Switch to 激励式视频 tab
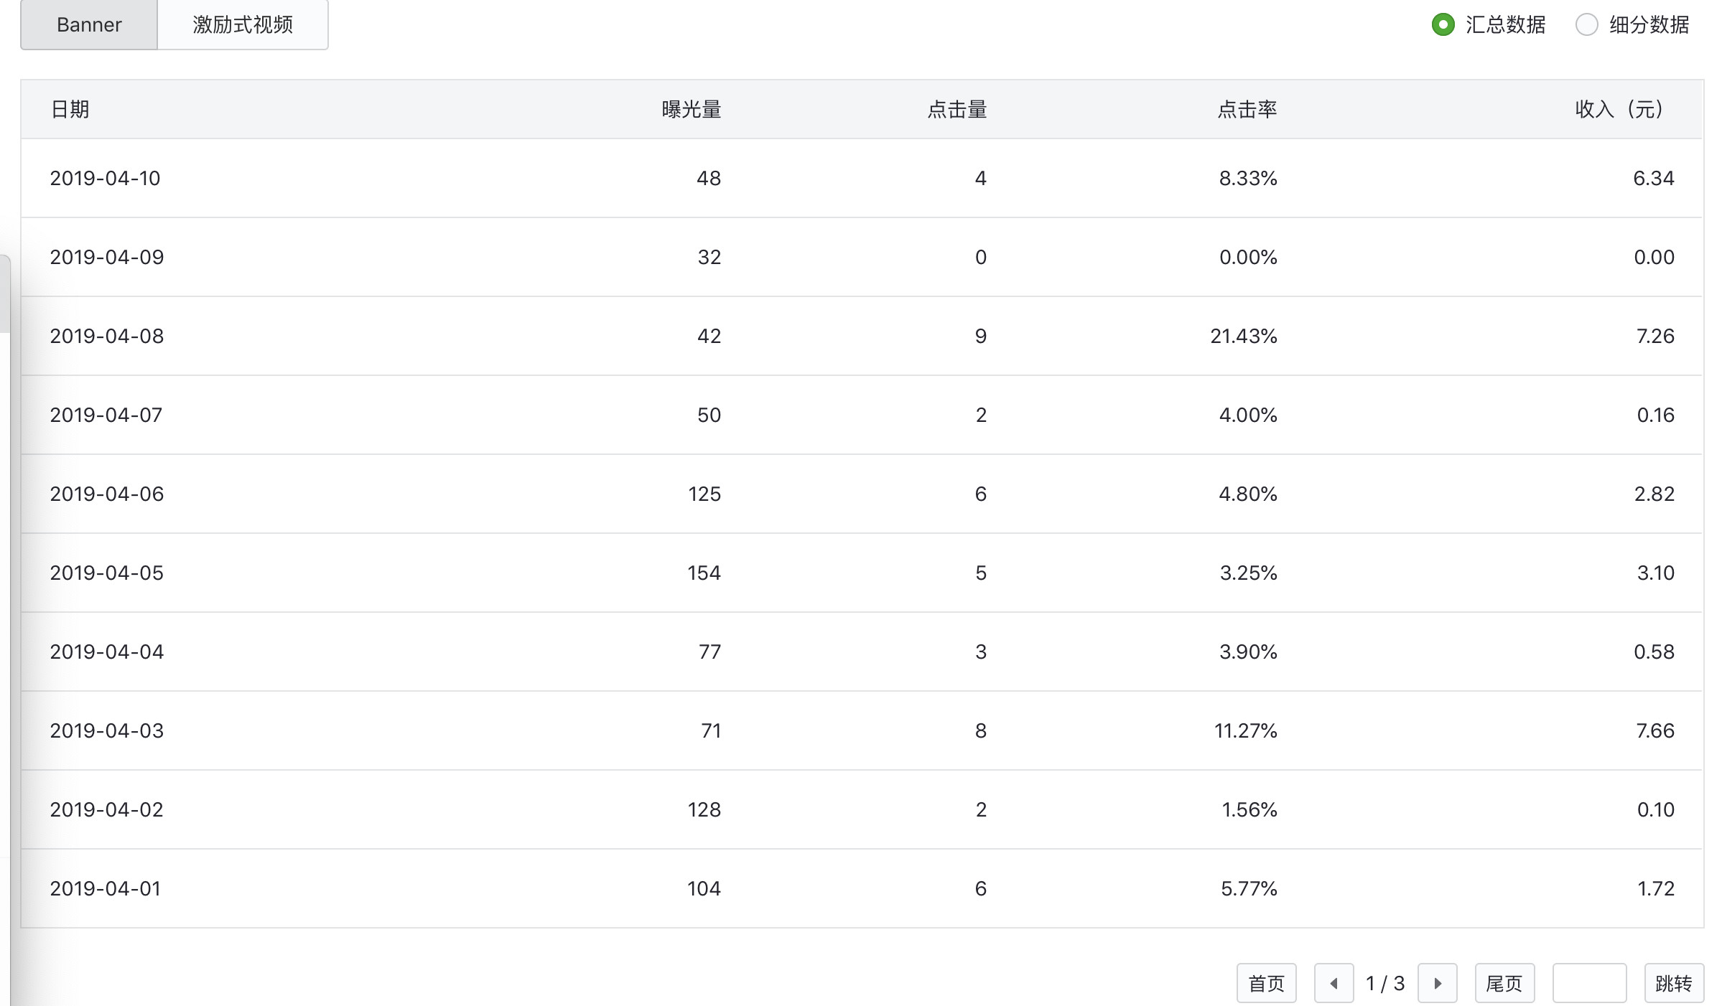 [243, 24]
